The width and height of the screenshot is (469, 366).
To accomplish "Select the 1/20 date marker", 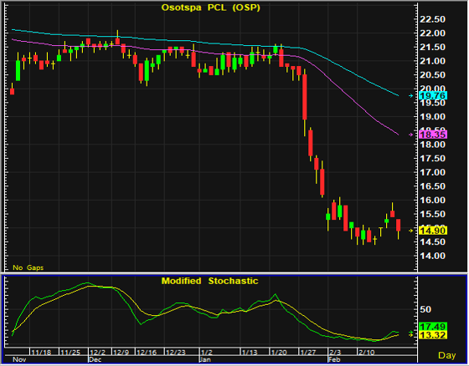I will tap(278, 353).
